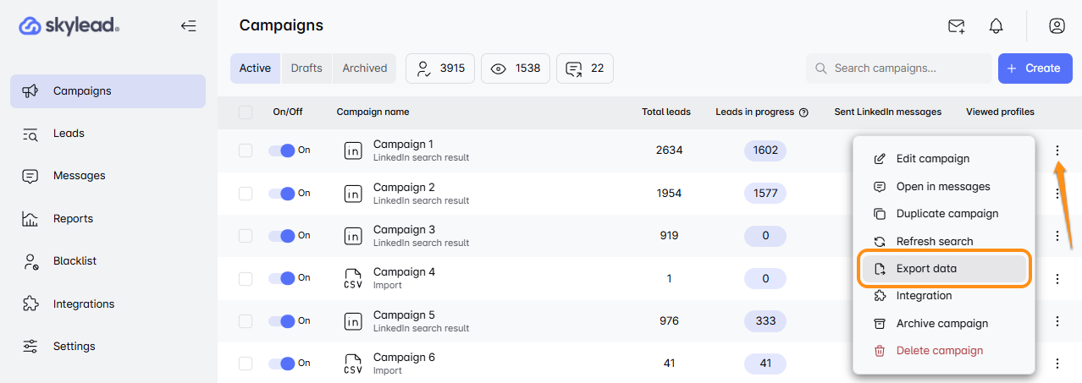The width and height of the screenshot is (1082, 383).
Task: Disable the Campaign 3 On/Off switch
Action: (x=282, y=236)
